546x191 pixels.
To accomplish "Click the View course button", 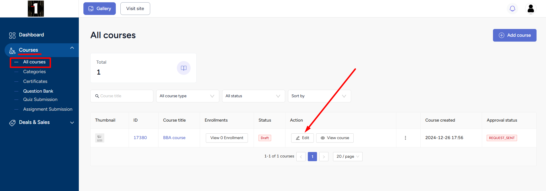I will pos(335,138).
